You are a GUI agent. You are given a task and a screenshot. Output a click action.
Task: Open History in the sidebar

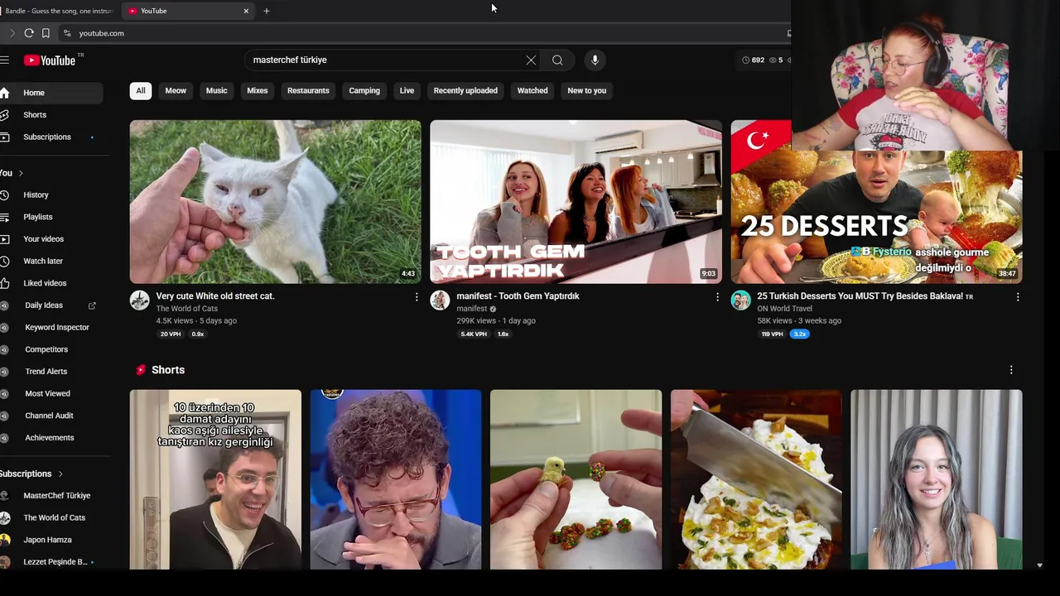tap(51, 195)
